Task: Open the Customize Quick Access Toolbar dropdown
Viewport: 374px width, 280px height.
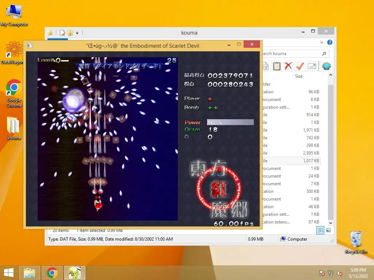Action: [77, 33]
